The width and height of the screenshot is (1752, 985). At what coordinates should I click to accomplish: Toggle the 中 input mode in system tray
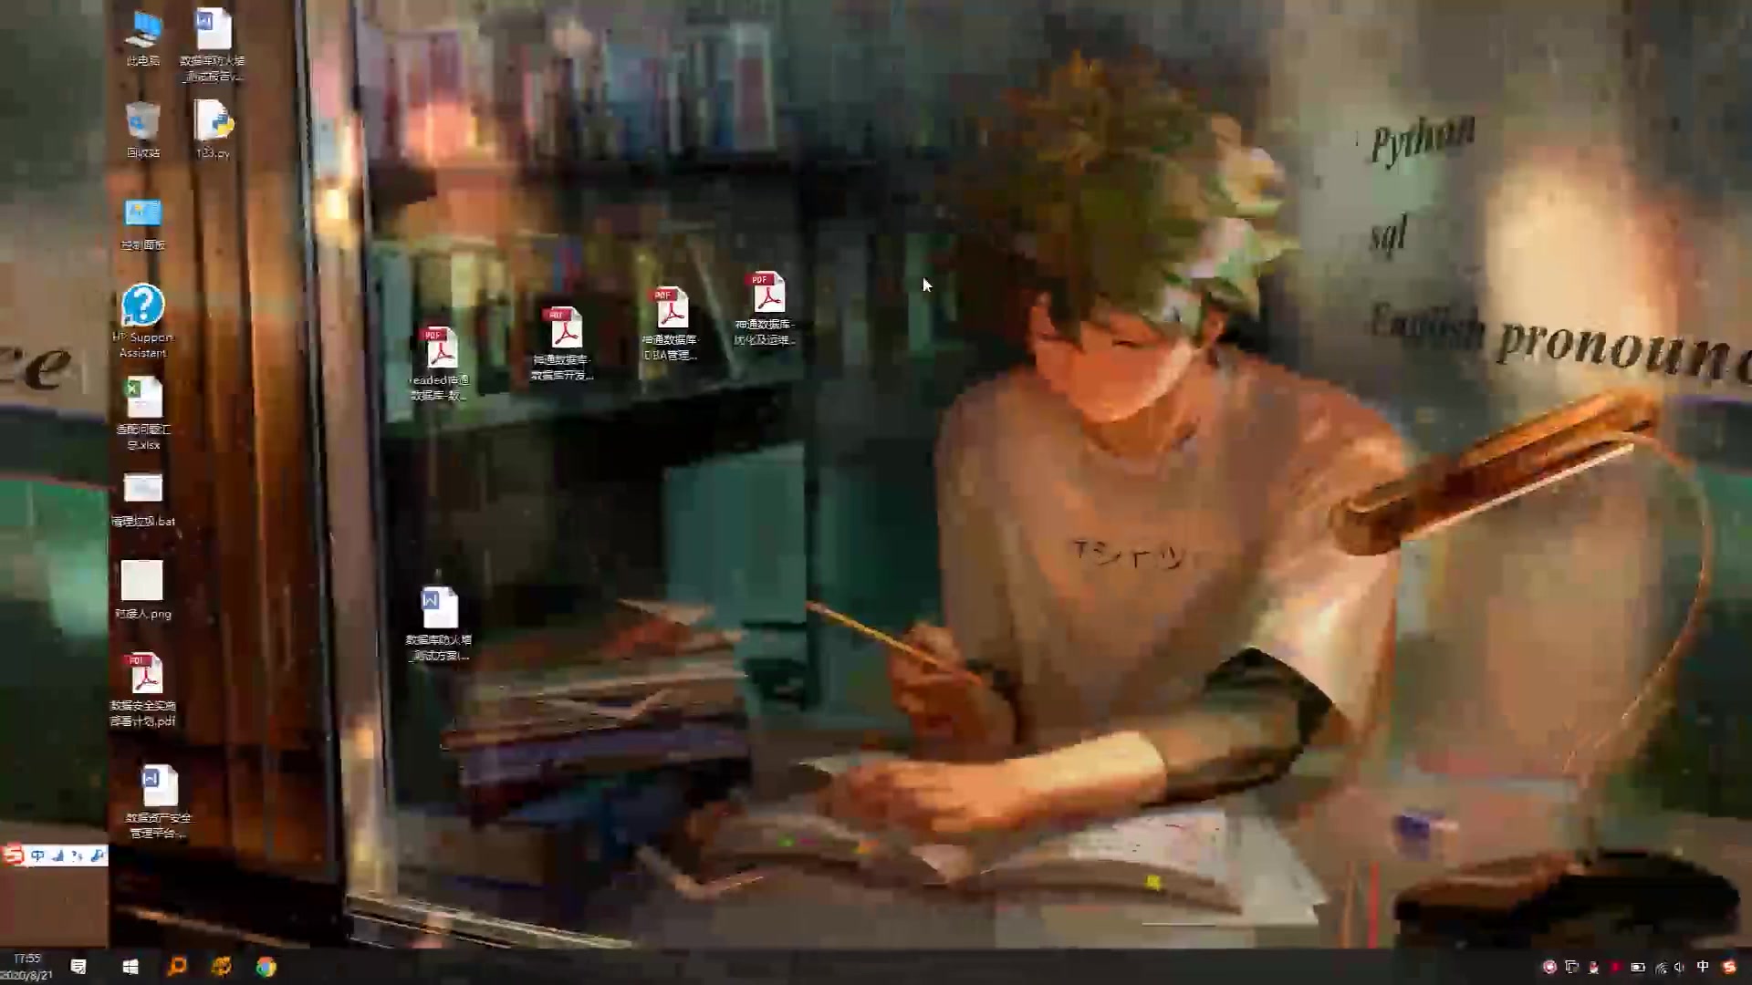pos(1703,967)
